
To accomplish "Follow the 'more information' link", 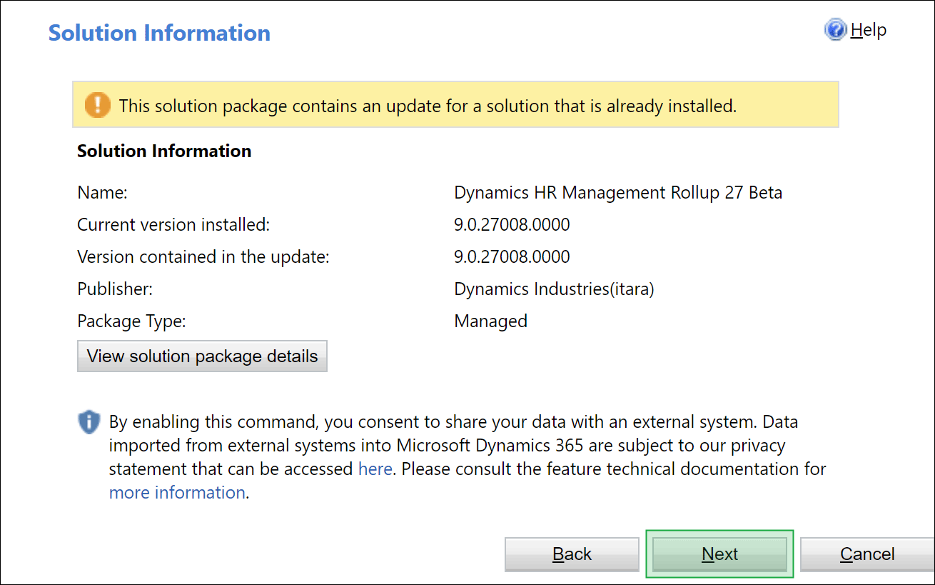I will coord(177,492).
